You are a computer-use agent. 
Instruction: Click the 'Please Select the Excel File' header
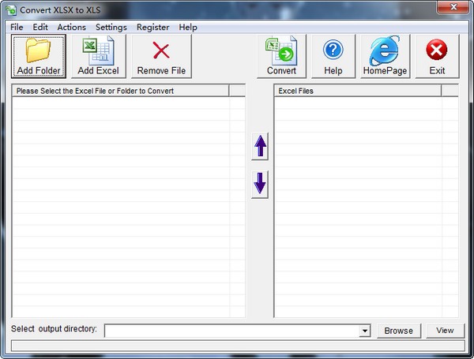pyautogui.click(x=120, y=91)
